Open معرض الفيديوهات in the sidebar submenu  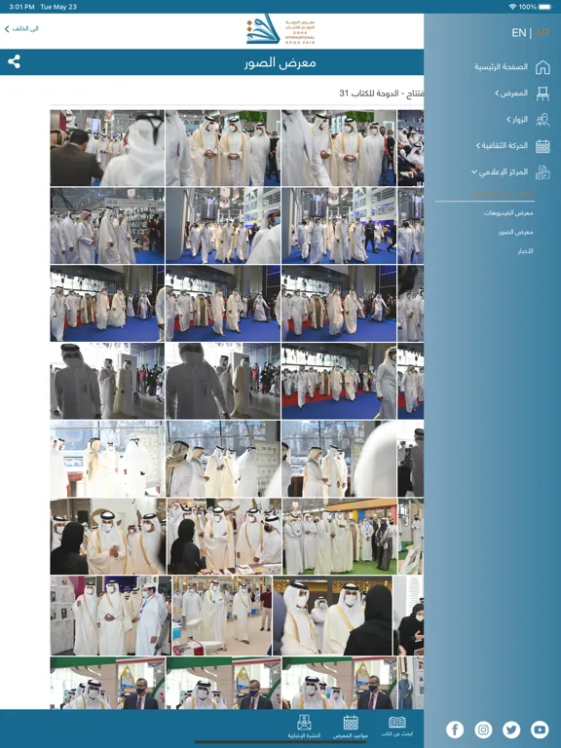[508, 212]
